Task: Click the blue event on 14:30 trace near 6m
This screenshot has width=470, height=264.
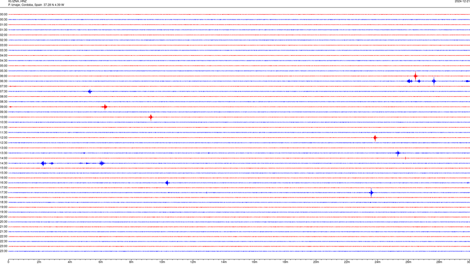Action: (x=102, y=163)
